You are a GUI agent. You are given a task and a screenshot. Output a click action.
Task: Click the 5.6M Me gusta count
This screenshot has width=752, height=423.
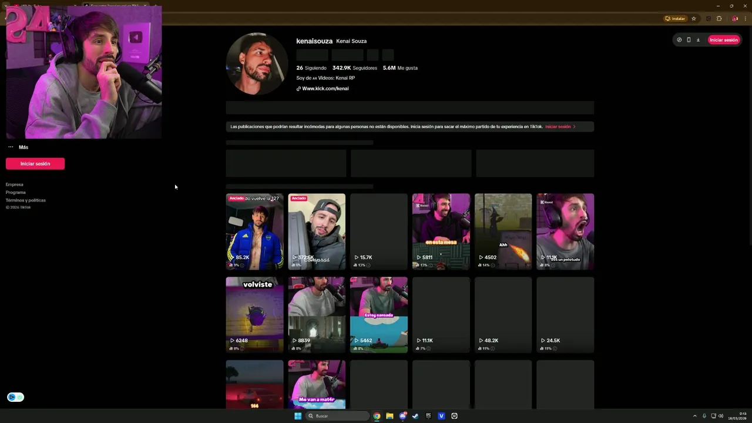[x=400, y=68]
